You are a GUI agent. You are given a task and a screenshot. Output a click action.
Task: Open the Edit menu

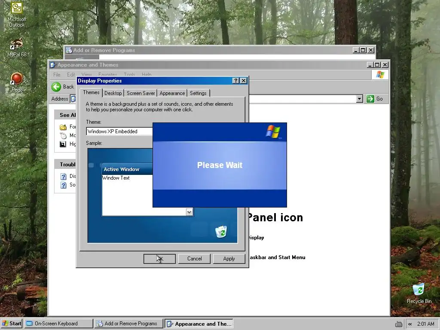point(71,75)
